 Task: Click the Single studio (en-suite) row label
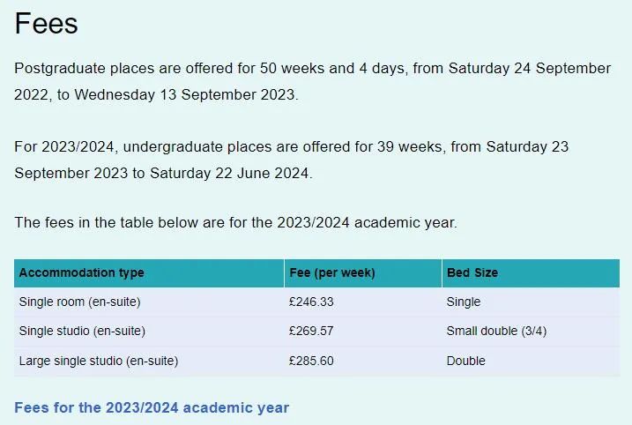click(82, 331)
